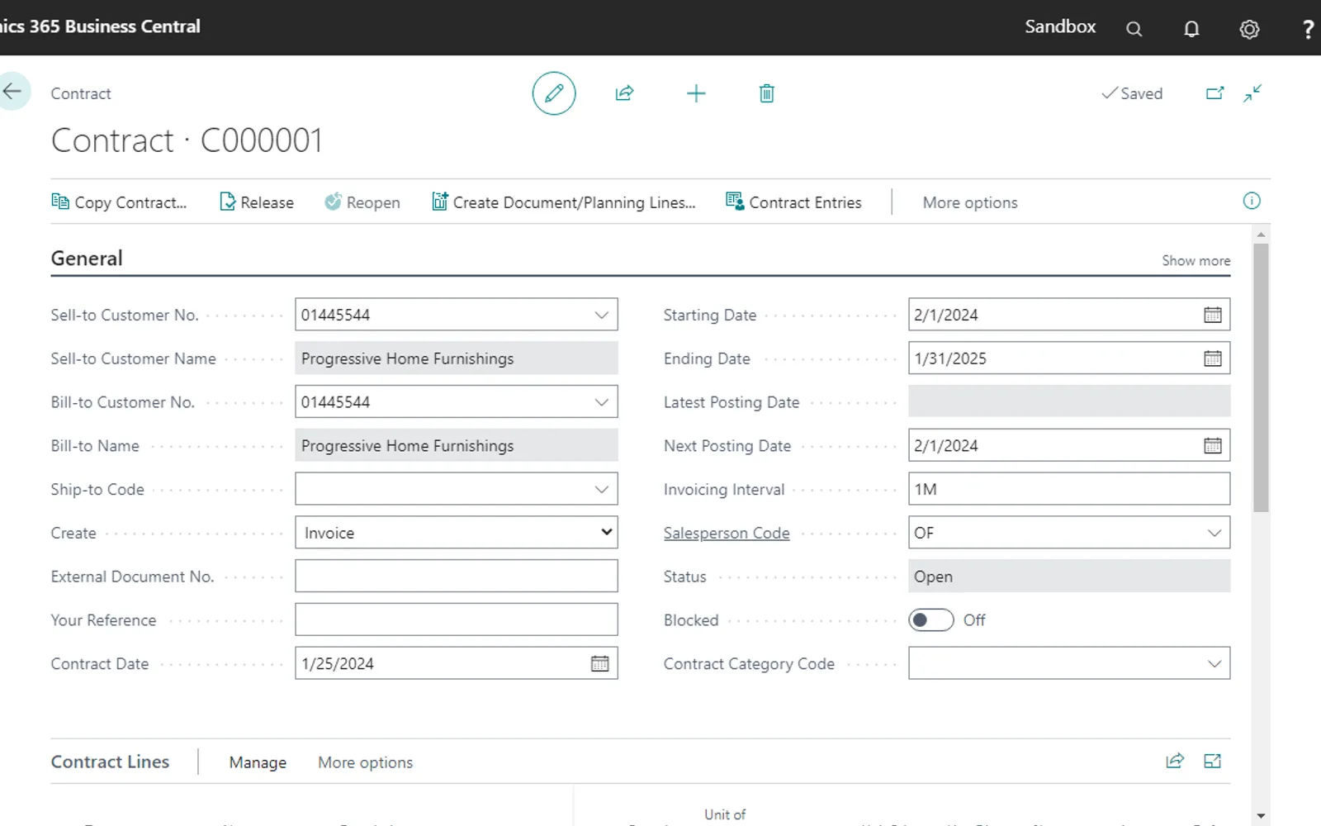Share the Contract Lines section

(1175, 761)
